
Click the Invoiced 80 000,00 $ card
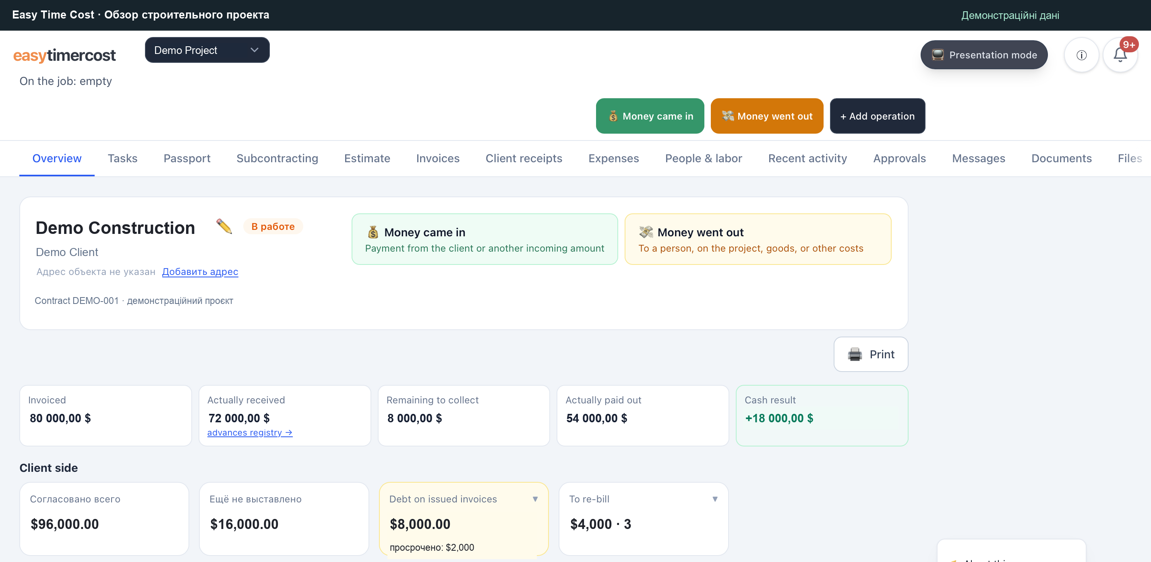106,415
